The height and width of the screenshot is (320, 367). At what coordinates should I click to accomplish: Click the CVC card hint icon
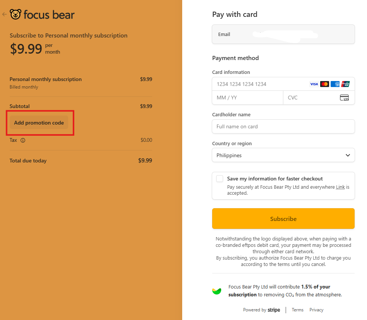(344, 98)
